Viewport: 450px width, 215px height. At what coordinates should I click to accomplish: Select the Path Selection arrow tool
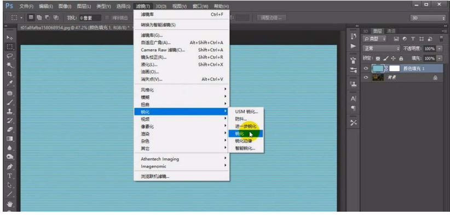(10, 185)
